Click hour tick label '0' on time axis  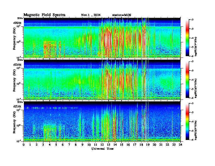24,145
